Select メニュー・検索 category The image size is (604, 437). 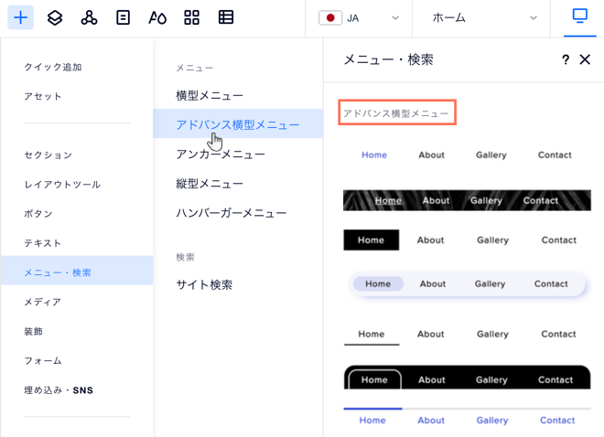[x=77, y=272]
